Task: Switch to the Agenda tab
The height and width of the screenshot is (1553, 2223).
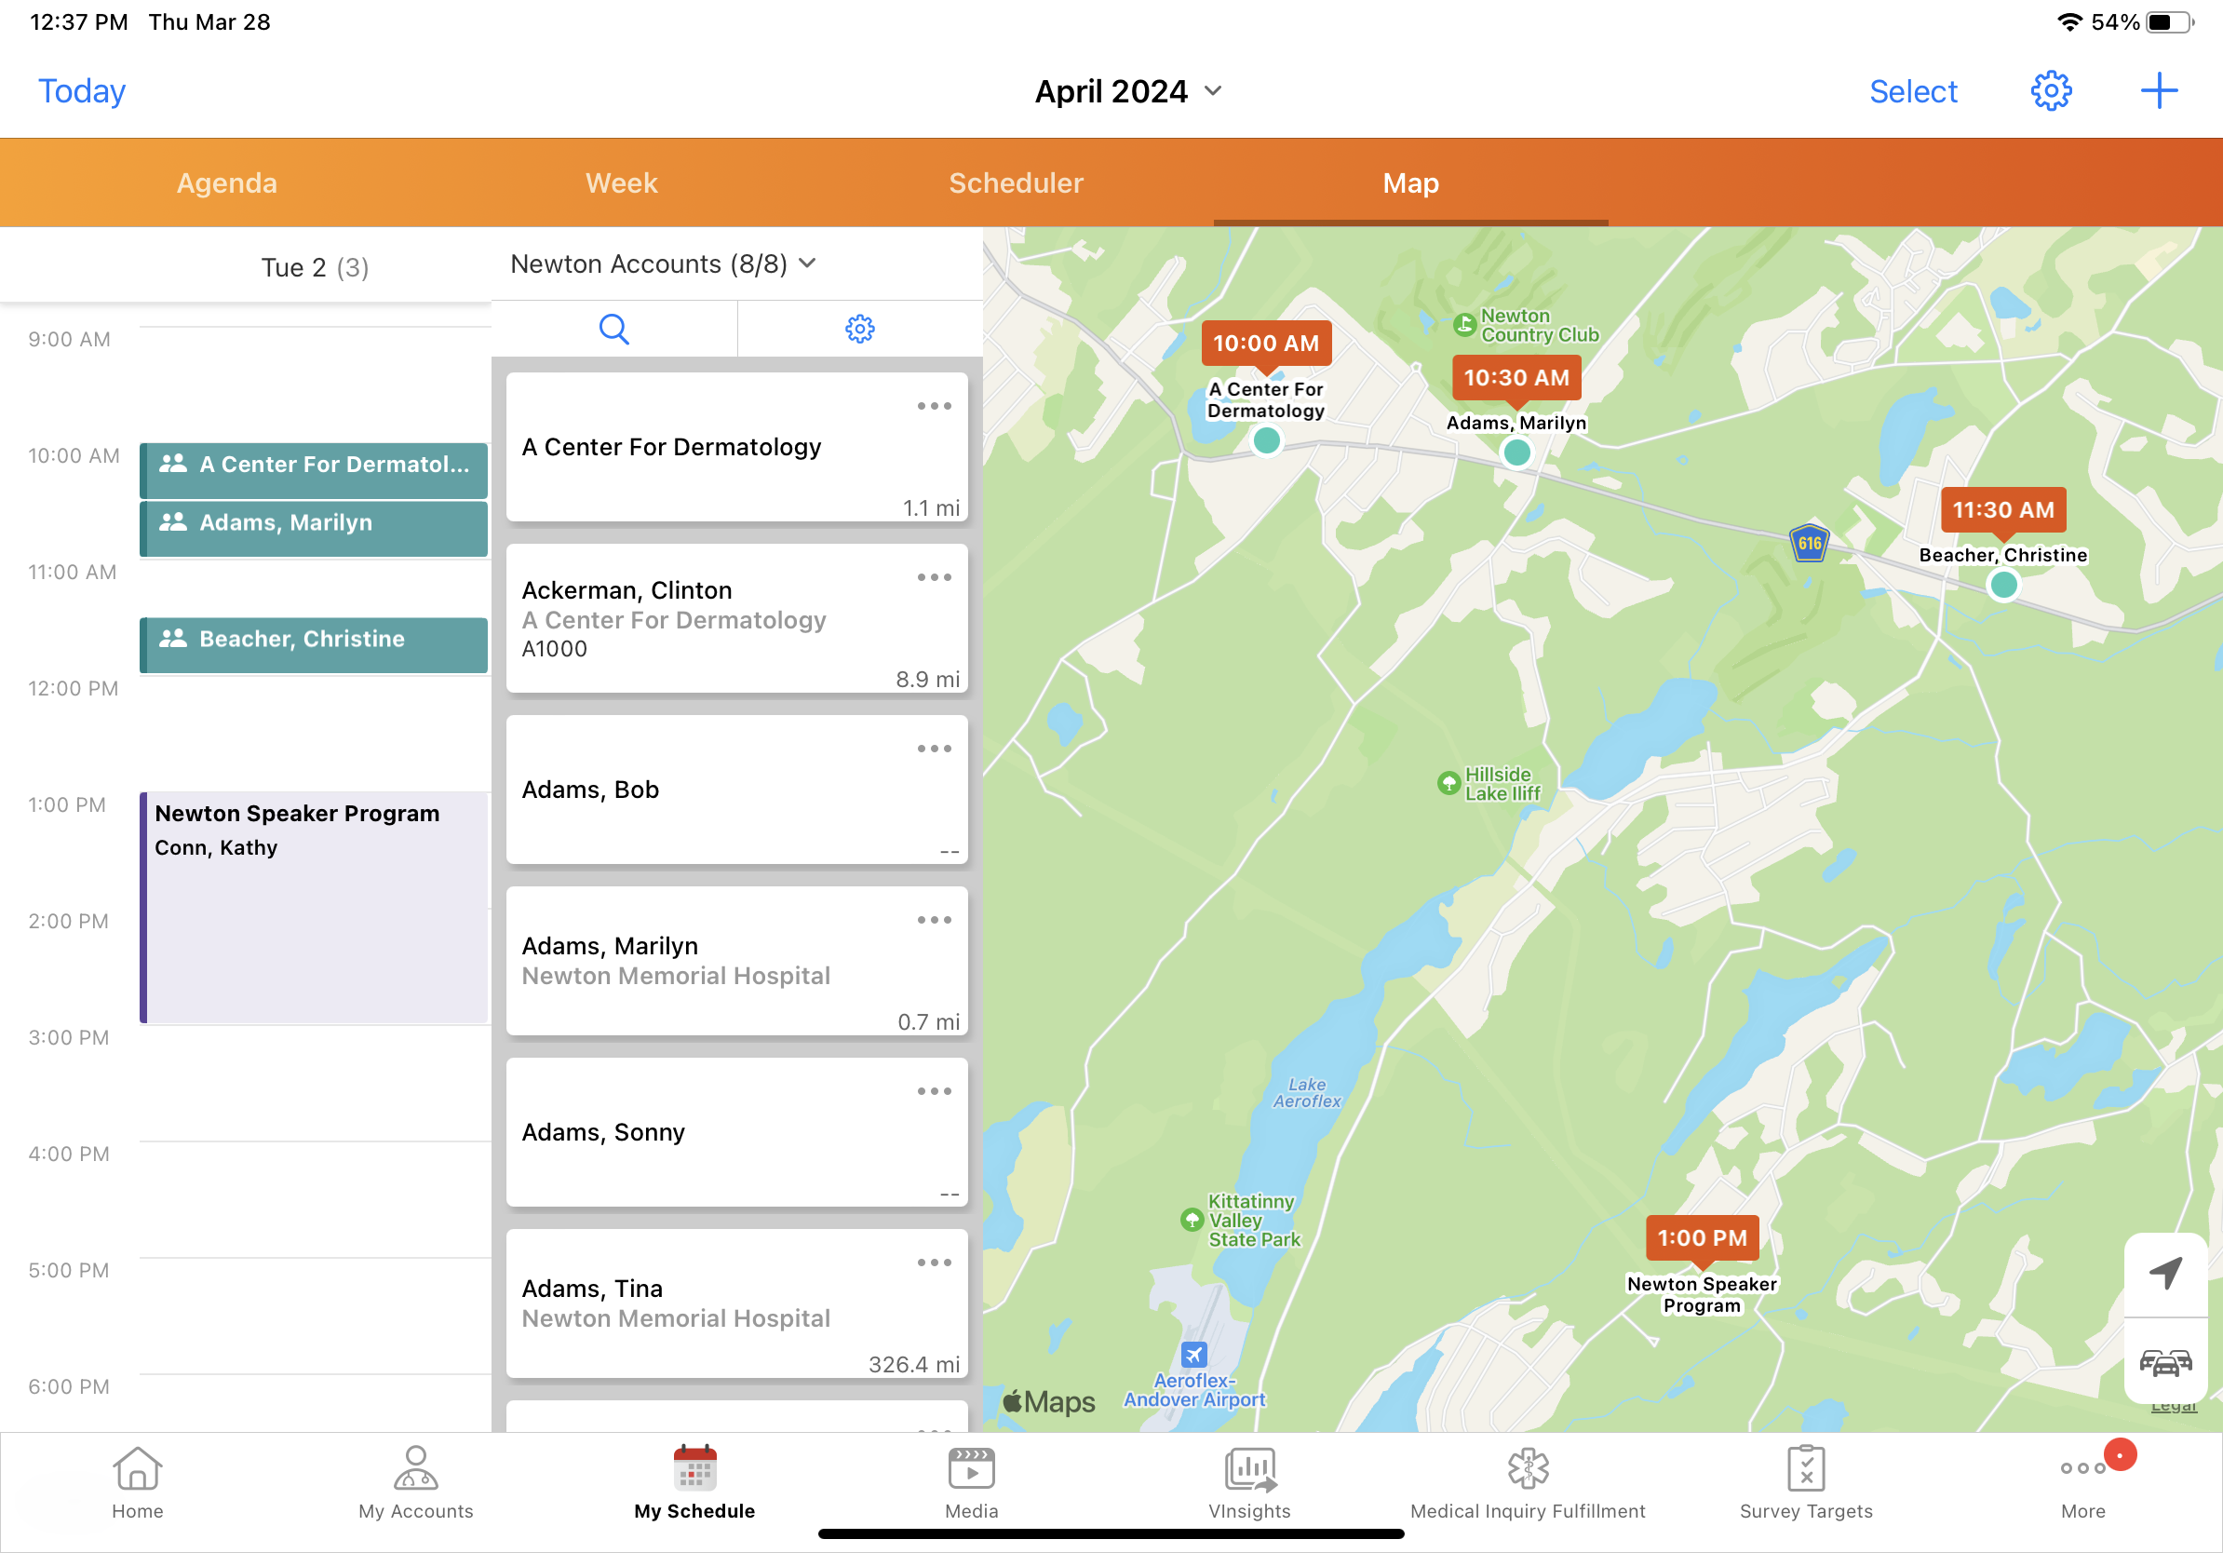Action: 226,183
